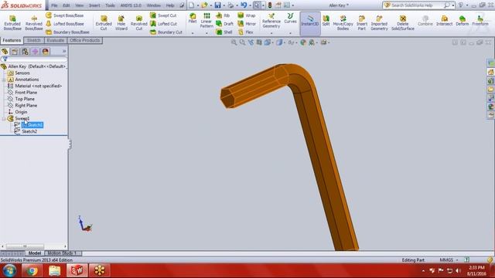Select Sketch2 under Sweep1
The width and height of the screenshot is (495, 278).
(29, 131)
